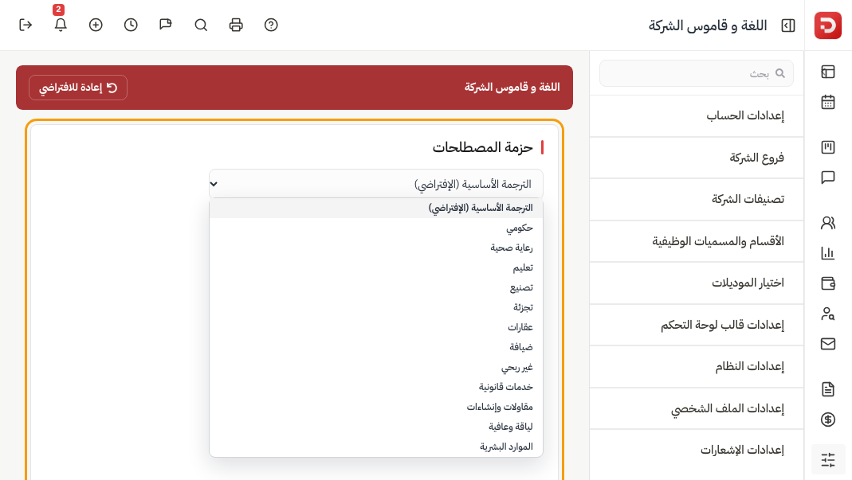Select the تصنيع option
Viewport: 852px width, 480px height.
pos(376,288)
